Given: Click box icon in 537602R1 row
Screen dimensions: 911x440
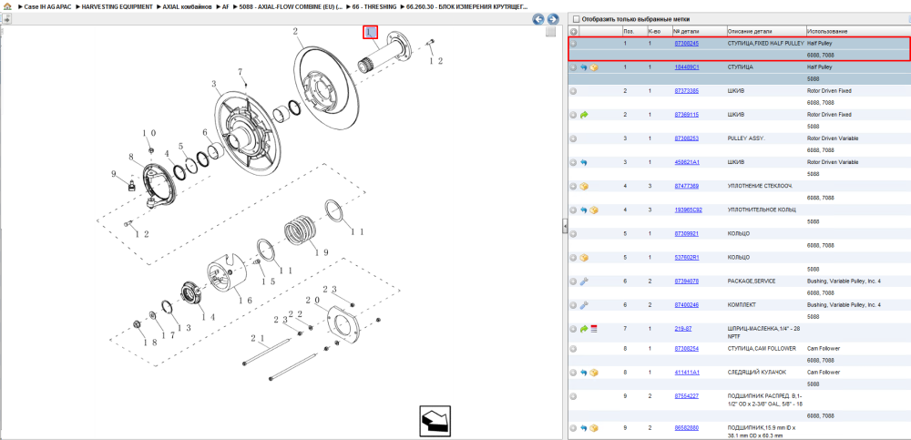Looking at the screenshot, I should 584,258.
